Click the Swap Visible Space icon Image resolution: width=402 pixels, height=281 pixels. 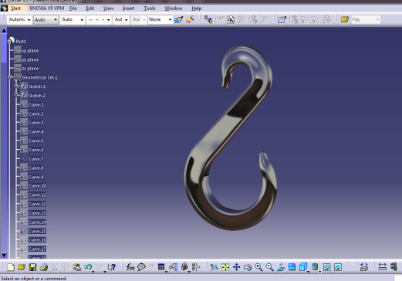pyautogui.click(x=338, y=267)
